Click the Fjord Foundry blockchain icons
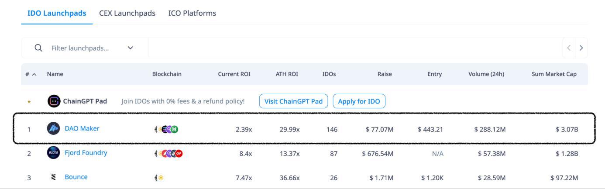The image size is (605, 189). (x=168, y=153)
